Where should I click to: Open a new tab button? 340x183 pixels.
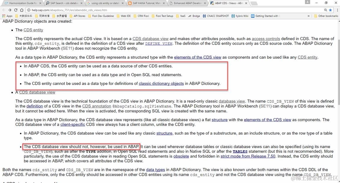coord(254,3)
